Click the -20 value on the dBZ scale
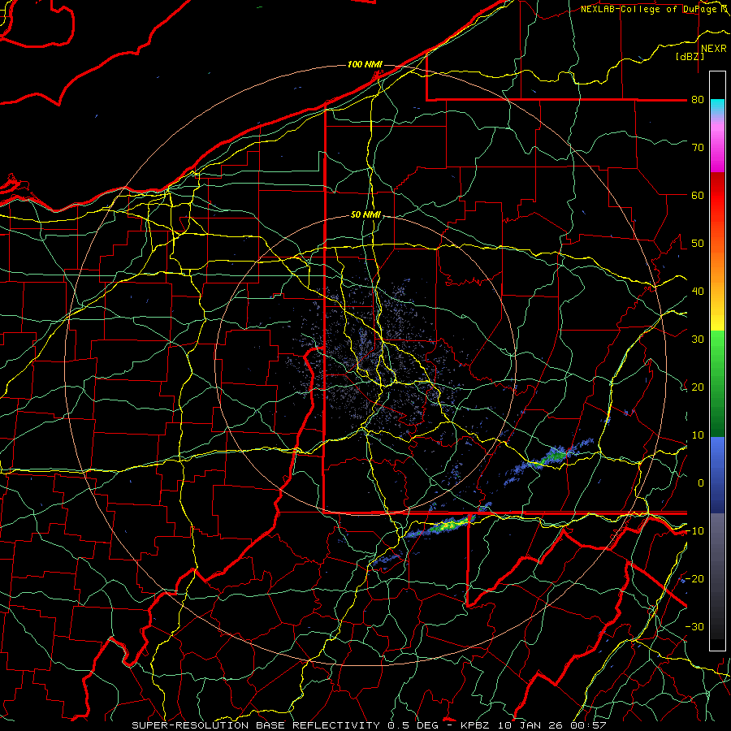 point(695,578)
